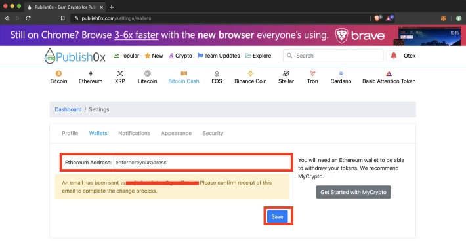Reload the page

point(28,18)
